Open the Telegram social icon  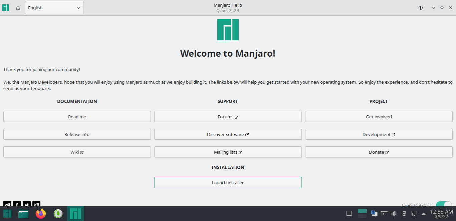coord(7,204)
